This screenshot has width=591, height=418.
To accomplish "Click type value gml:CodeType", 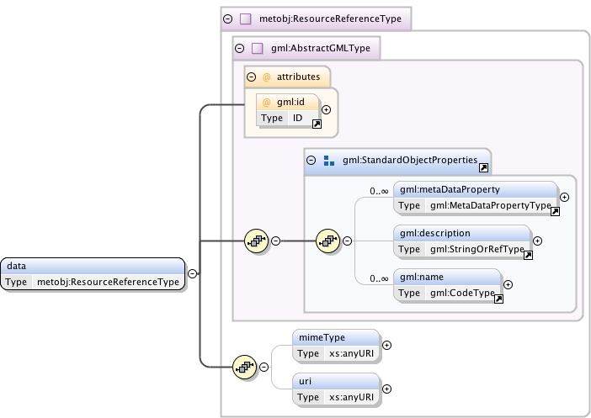I will [x=462, y=293].
